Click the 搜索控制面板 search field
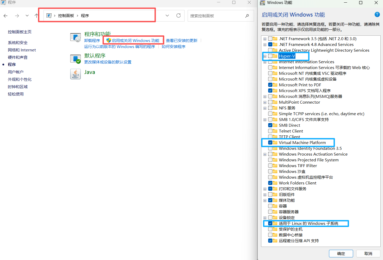Screen dimensions: 383x260 point(216,16)
